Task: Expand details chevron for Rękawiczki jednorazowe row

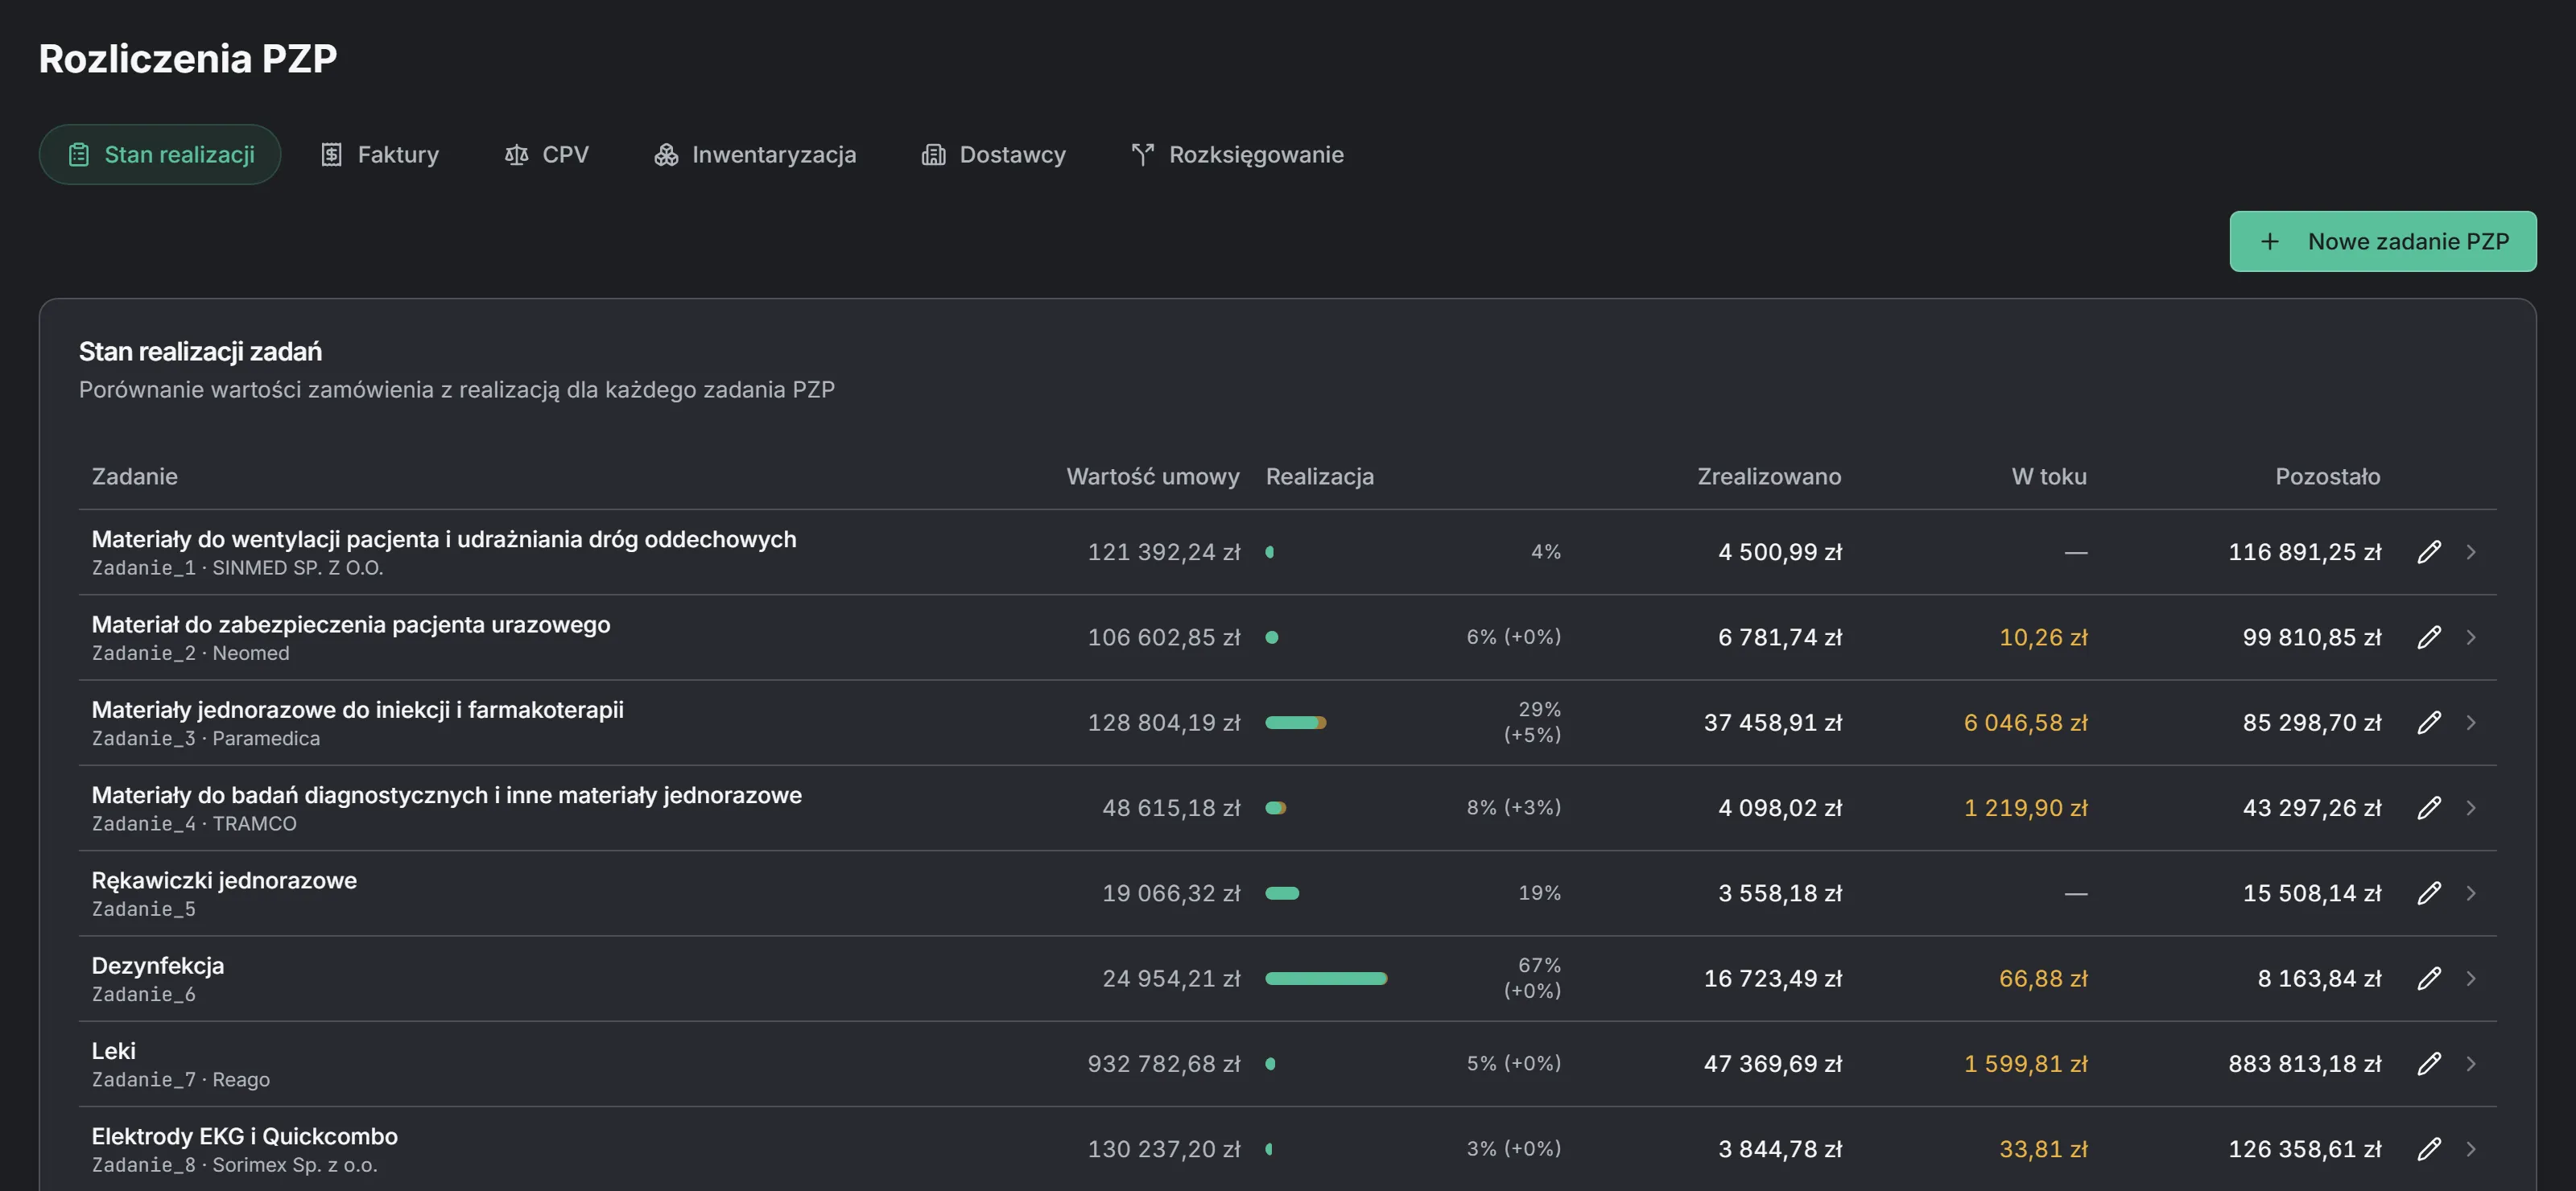Action: (2471, 893)
